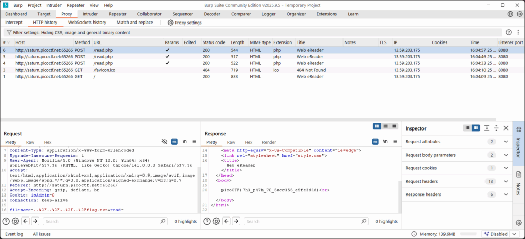The height and width of the screenshot is (239, 525).
Task: Open the WebSockets history sub-tab
Action: [87, 23]
